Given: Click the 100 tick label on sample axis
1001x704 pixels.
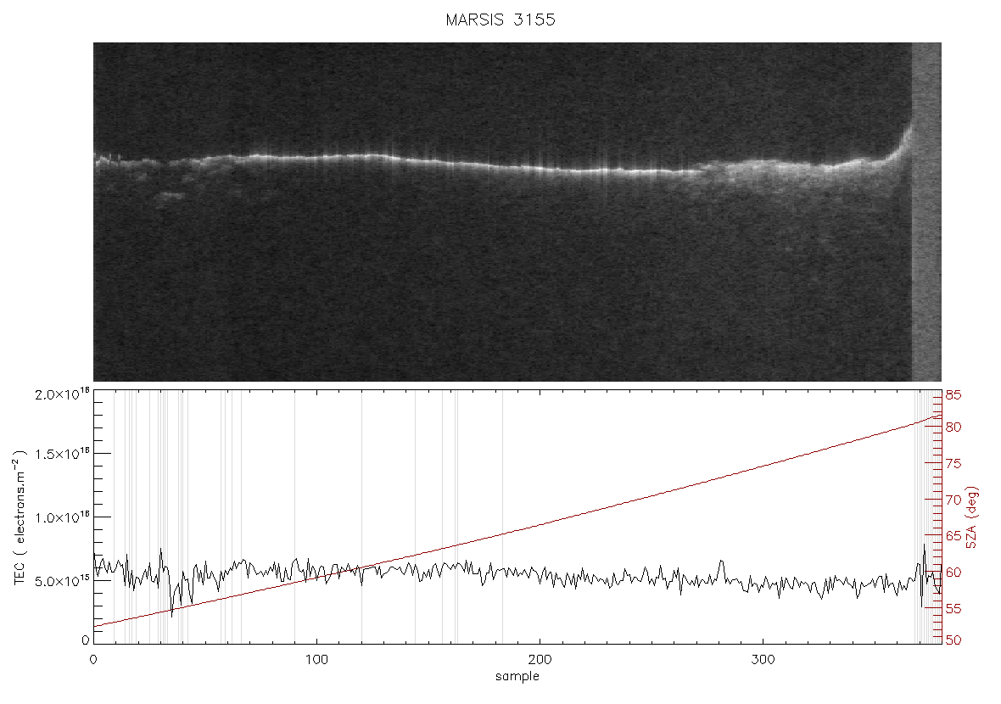Looking at the screenshot, I should pos(316,659).
